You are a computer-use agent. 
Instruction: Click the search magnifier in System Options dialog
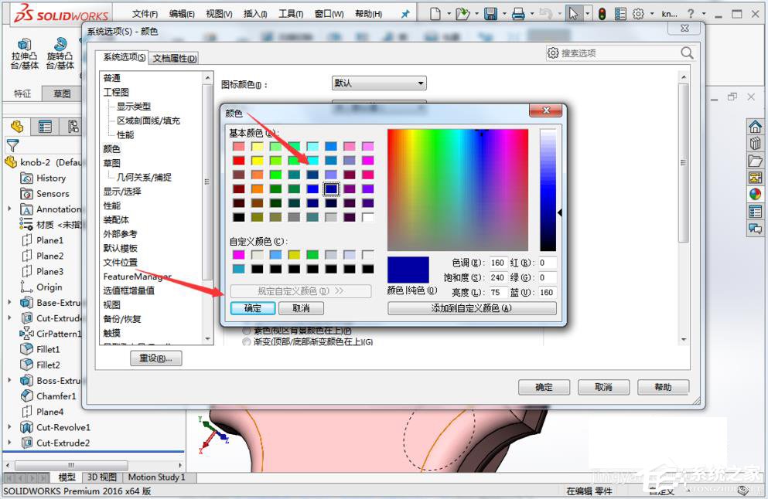685,53
